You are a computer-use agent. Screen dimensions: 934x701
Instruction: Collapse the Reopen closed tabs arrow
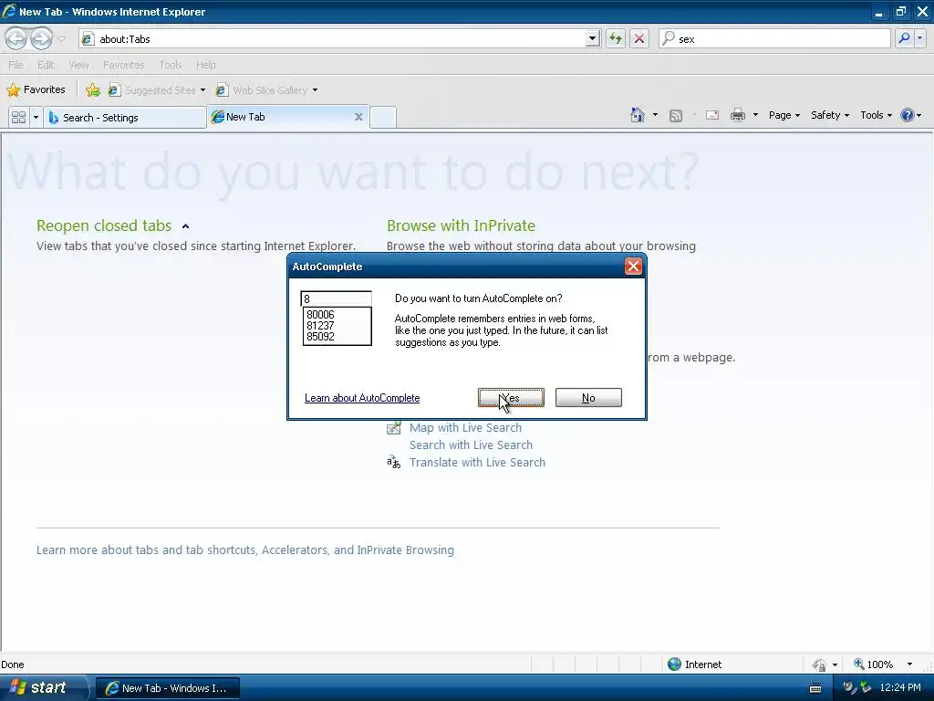185,226
